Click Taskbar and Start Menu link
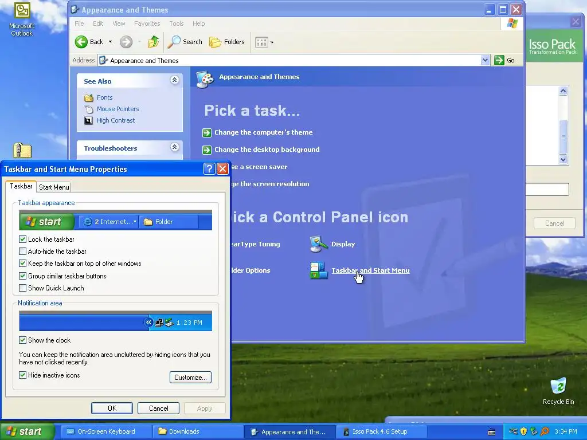The height and width of the screenshot is (440, 587). click(x=370, y=270)
